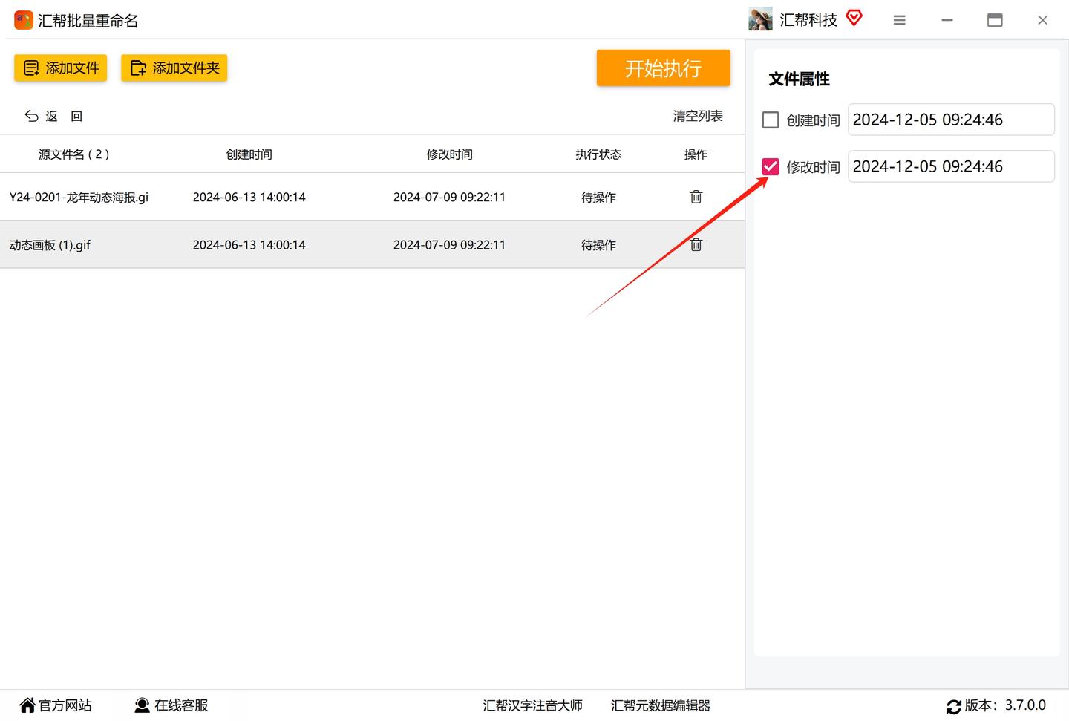Minimize the application window

click(947, 20)
